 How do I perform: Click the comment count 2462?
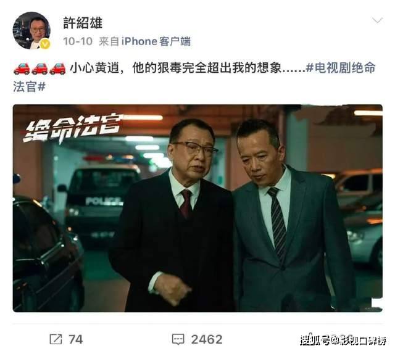point(207,339)
